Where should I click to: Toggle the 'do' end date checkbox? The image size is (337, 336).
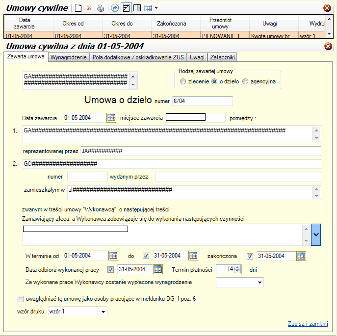tap(146, 256)
